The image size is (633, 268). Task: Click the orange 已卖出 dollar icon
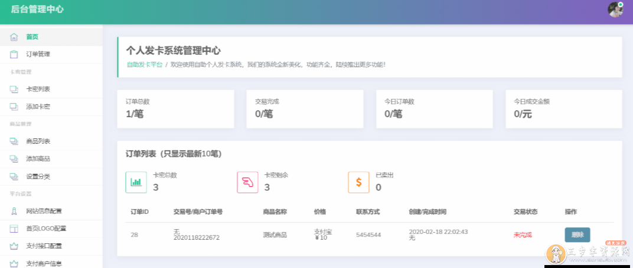tap(358, 182)
